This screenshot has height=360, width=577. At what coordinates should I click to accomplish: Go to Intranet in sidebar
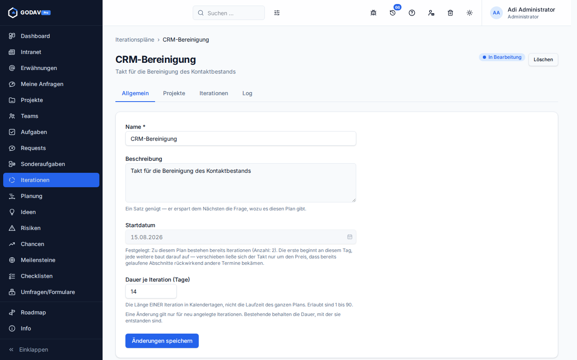pyautogui.click(x=51, y=52)
